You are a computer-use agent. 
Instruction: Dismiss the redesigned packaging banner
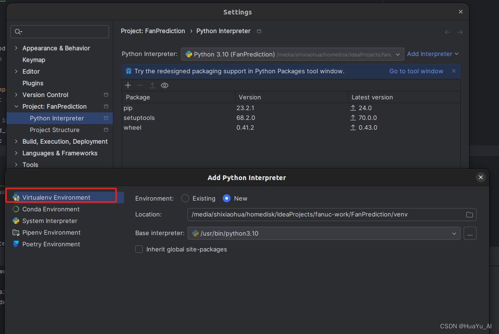tap(454, 71)
